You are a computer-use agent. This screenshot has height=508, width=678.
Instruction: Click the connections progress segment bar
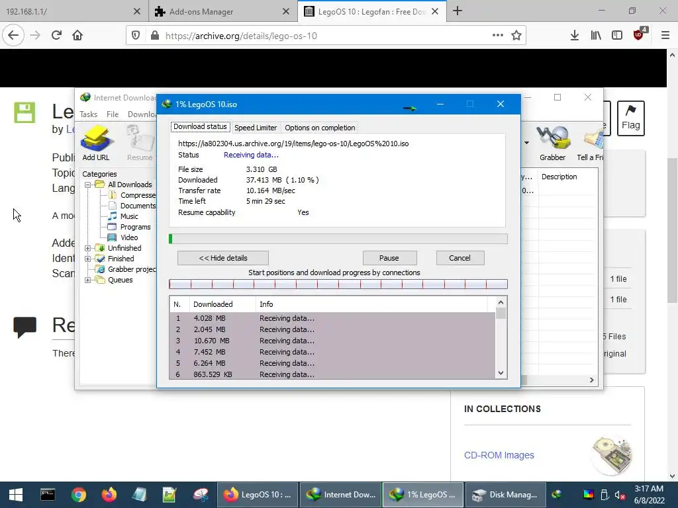338,284
